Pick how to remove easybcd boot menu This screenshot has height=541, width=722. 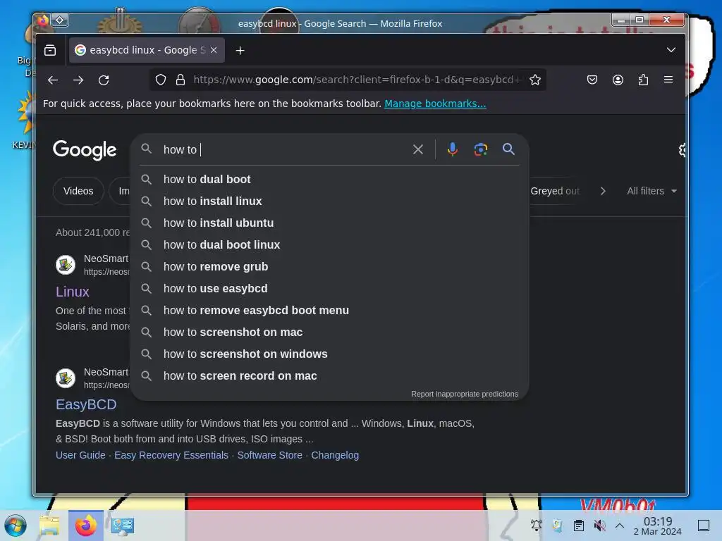330,311
